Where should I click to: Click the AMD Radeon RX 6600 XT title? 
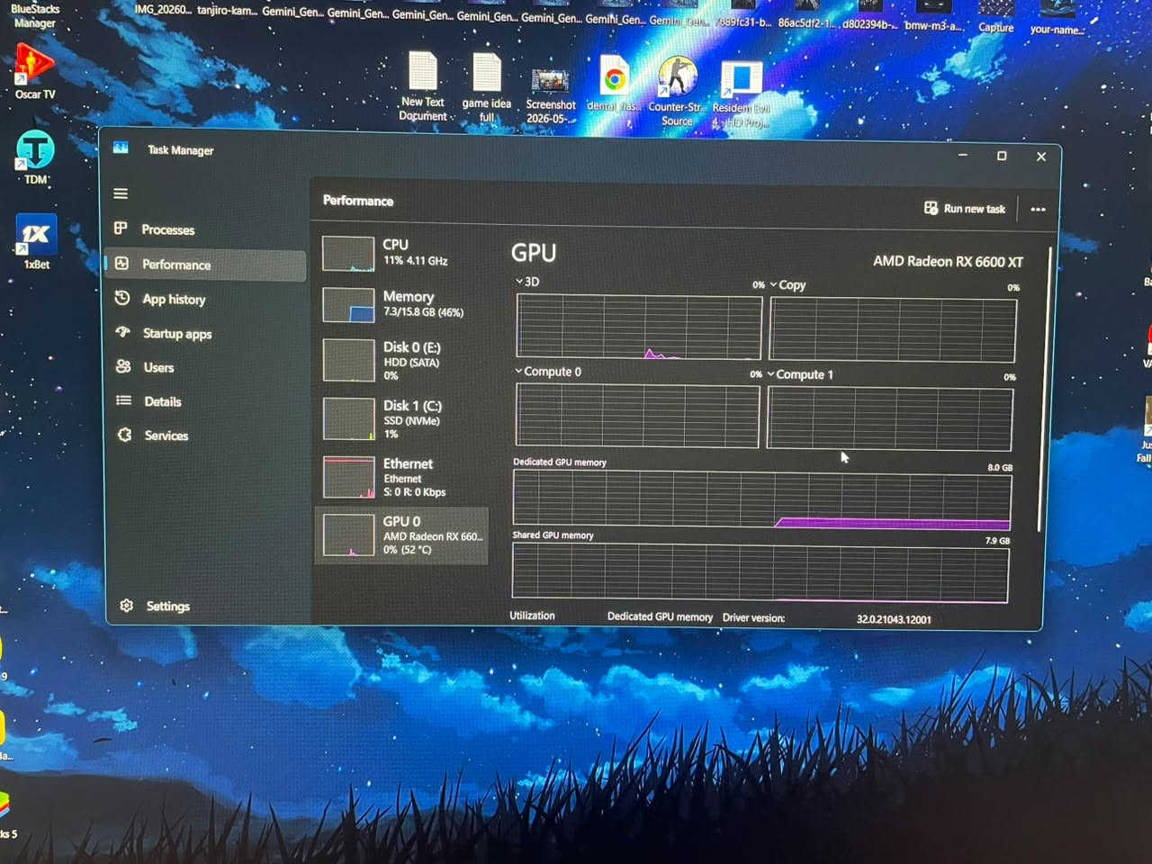pos(948,261)
